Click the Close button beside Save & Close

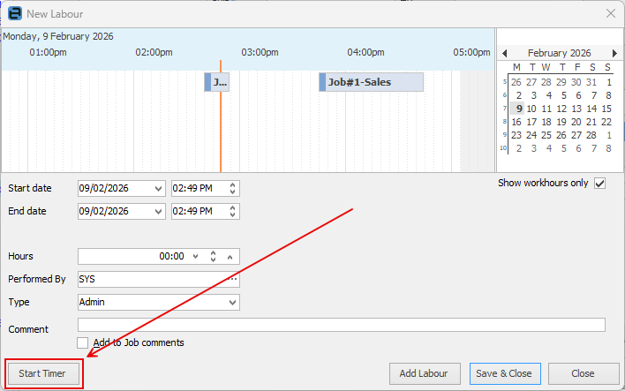(583, 373)
